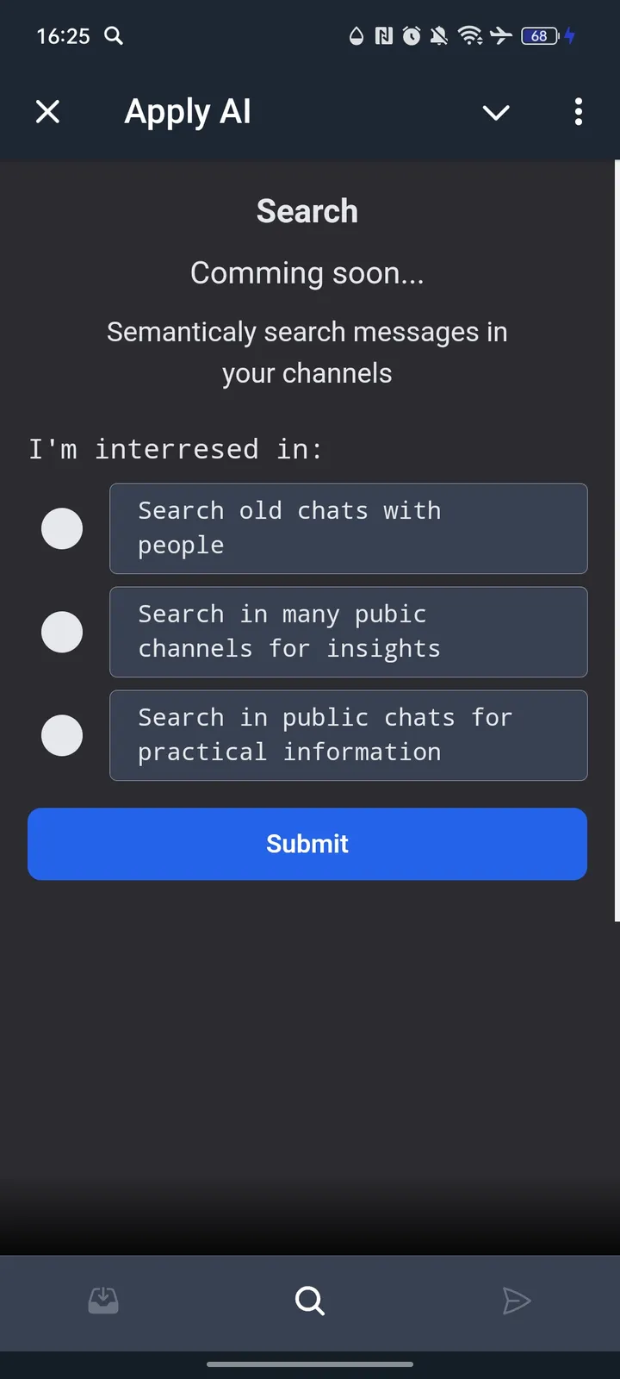Select 'Search in many pubic channels for insights'
620x1379 pixels.
point(61,632)
